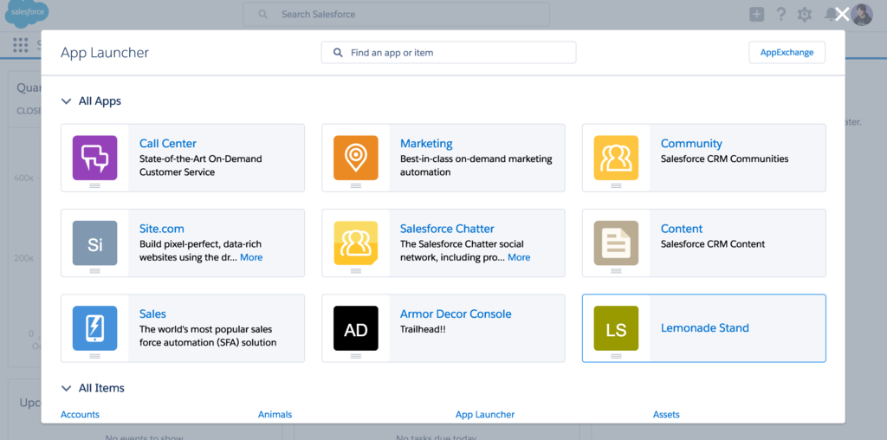Expand Site.com description with More
Viewport: 887px width, 440px height.
pyautogui.click(x=251, y=257)
